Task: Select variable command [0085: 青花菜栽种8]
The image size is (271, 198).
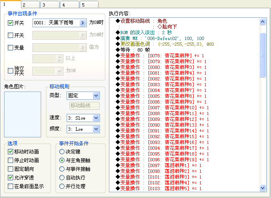Action: coord(161,96)
